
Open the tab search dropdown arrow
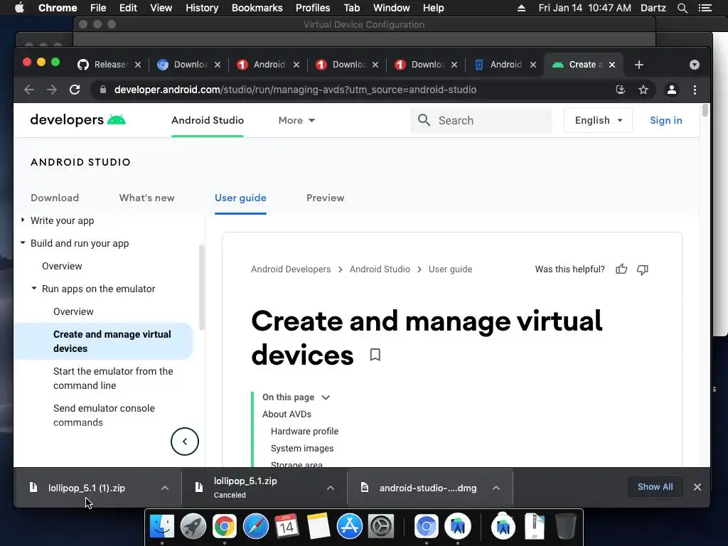695,65
